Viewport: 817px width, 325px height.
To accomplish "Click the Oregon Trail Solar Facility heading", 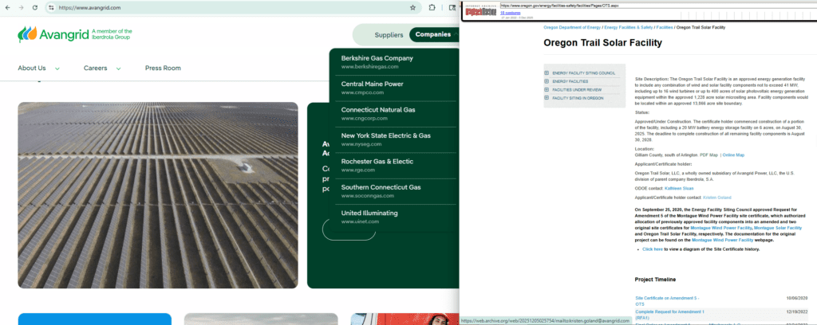I will coord(602,43).
